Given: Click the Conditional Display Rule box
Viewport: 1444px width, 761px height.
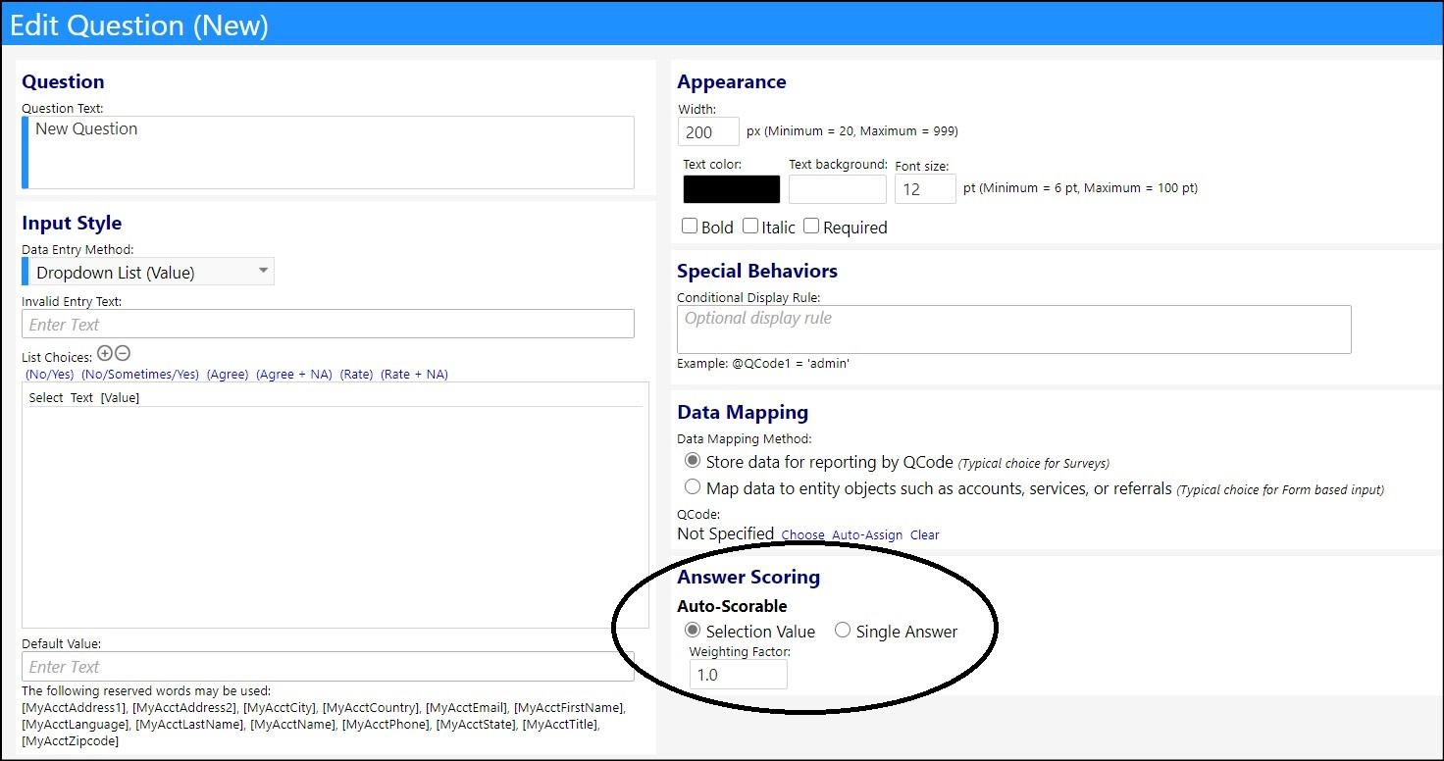Looking at the screenshot, I should click(x=1014, y=330).
